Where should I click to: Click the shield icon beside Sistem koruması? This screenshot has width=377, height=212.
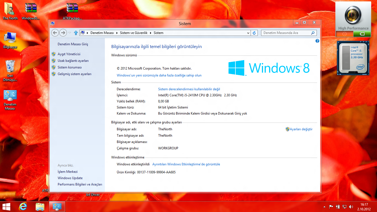(x=54, y=67)
